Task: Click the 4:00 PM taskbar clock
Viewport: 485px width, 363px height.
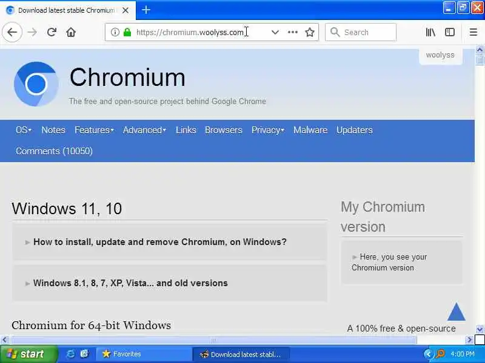Action: [463, 354]
